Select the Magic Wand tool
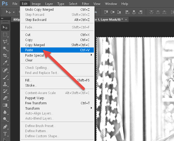This screenshot has height=141, width=174. tap(5, 49)
